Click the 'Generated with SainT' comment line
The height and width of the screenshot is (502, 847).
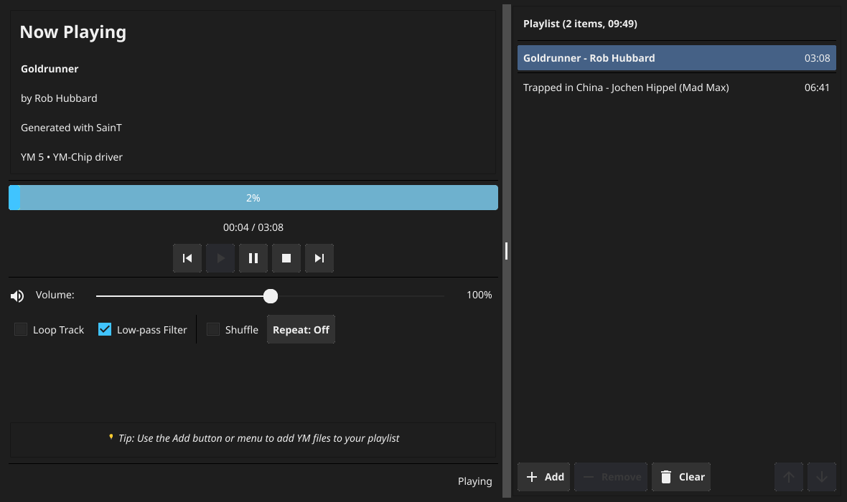71,128
